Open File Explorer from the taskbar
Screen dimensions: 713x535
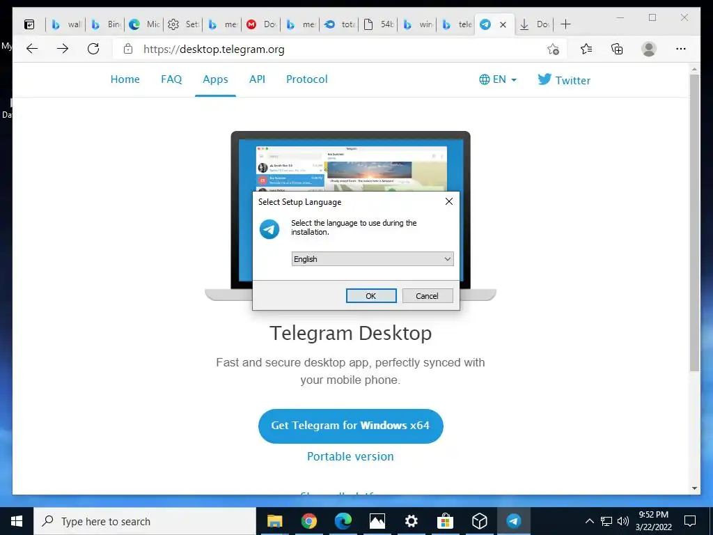click(x=274, y=521)
